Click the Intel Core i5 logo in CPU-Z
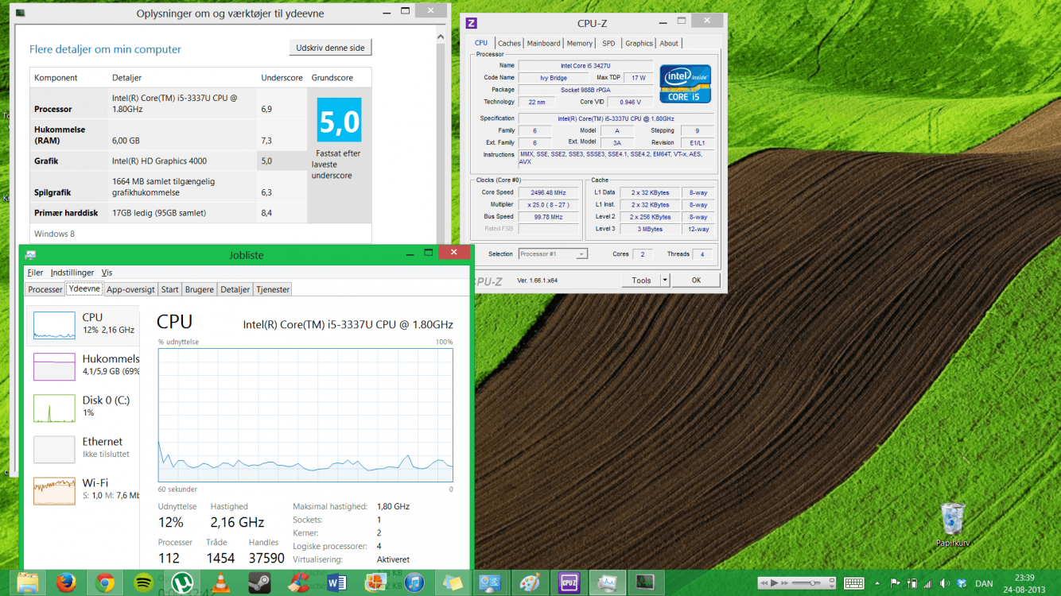 [685, 84]
